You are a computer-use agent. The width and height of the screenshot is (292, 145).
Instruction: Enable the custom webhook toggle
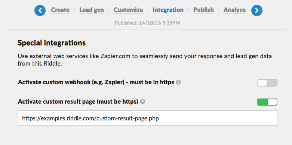coord(267,83)
